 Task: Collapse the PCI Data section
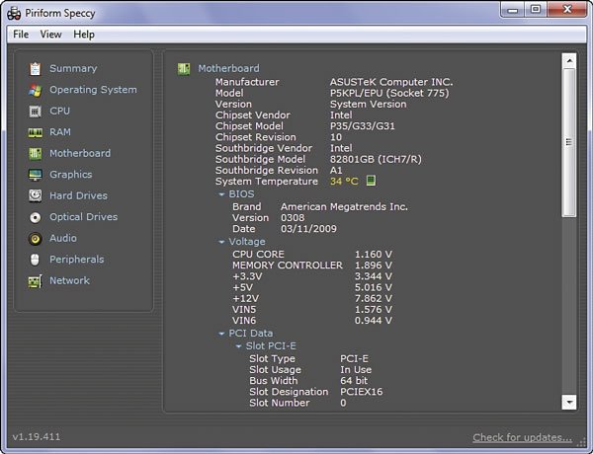point(221,334)
